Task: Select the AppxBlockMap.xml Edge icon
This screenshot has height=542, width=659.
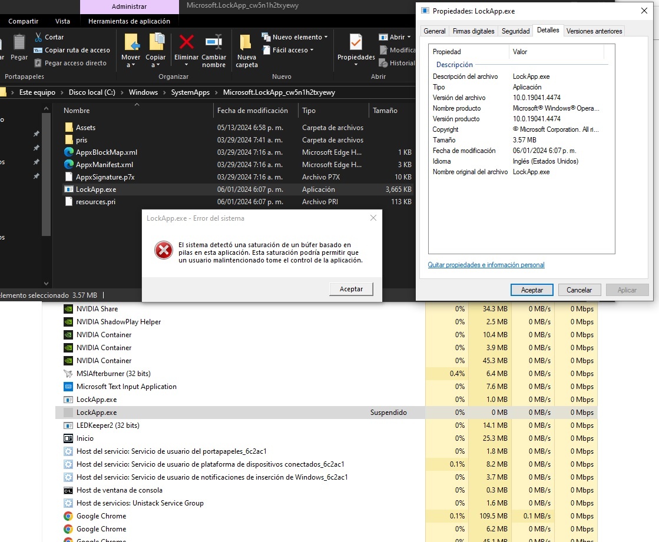Action: (x=69, y=152)
